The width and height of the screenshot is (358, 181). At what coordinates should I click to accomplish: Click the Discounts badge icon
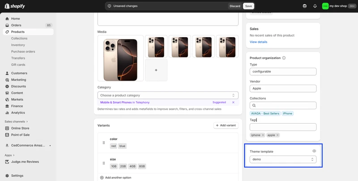[x=7, y=86]
